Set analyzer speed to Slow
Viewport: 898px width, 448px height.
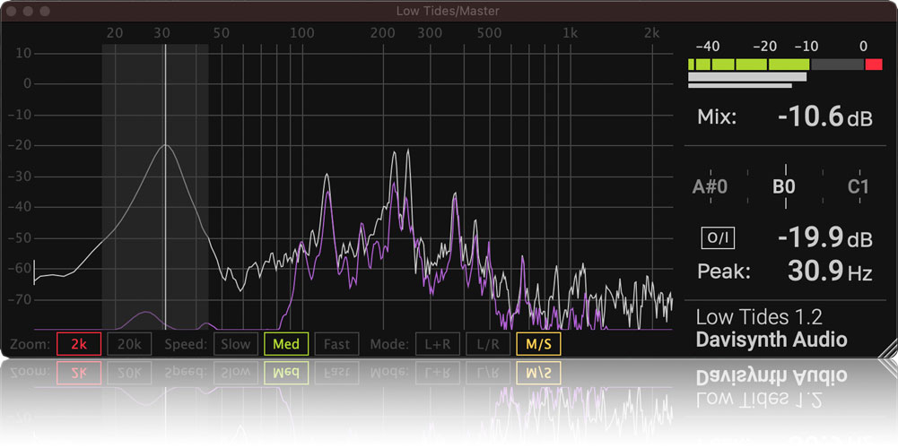click(x=236, y=344)
